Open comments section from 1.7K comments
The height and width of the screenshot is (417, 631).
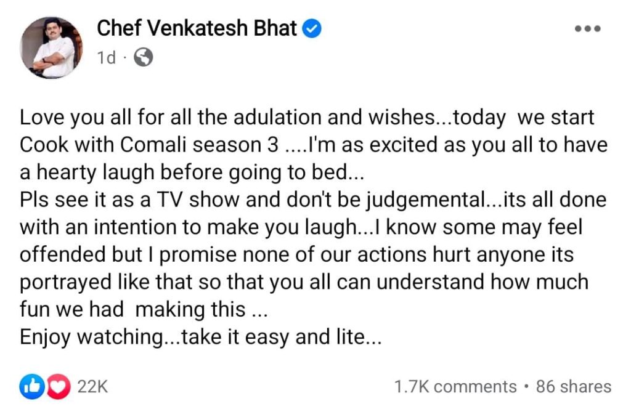tap(455, 387)
